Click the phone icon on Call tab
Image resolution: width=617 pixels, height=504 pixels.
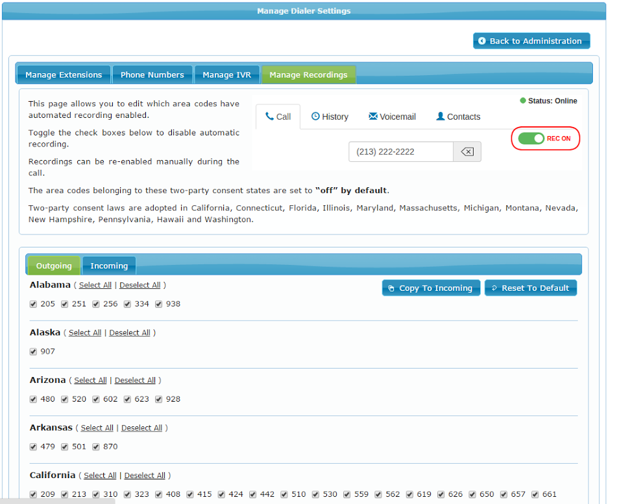269,117
